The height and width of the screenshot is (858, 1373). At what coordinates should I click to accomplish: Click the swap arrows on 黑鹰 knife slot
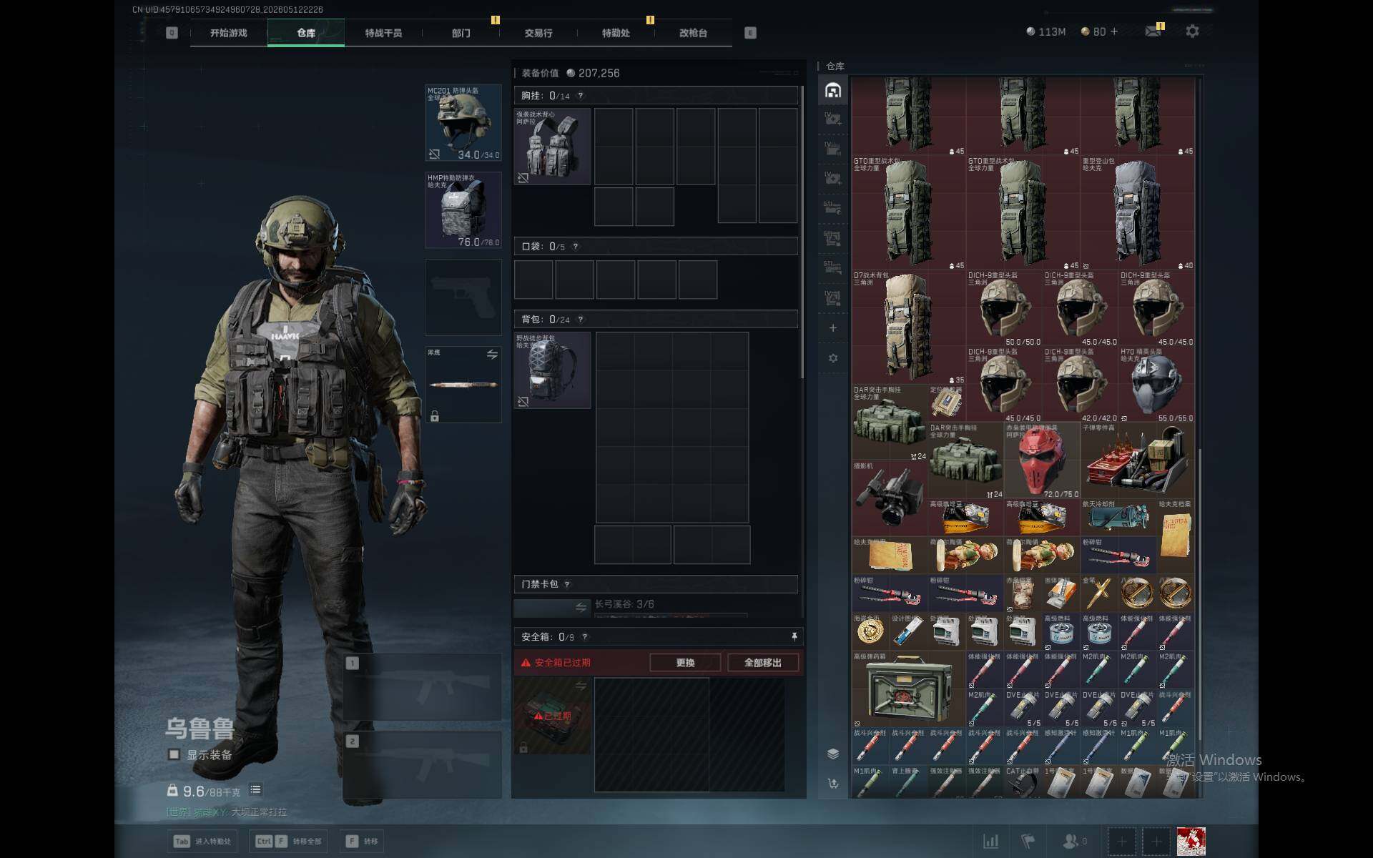[x=492, y=355]
